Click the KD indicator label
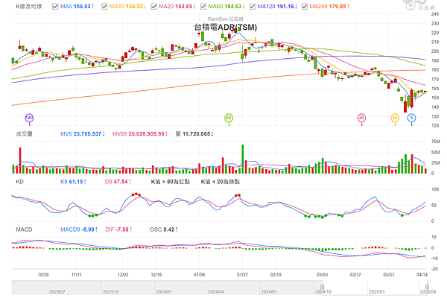The image size is (447, 298). pos(19,182)
